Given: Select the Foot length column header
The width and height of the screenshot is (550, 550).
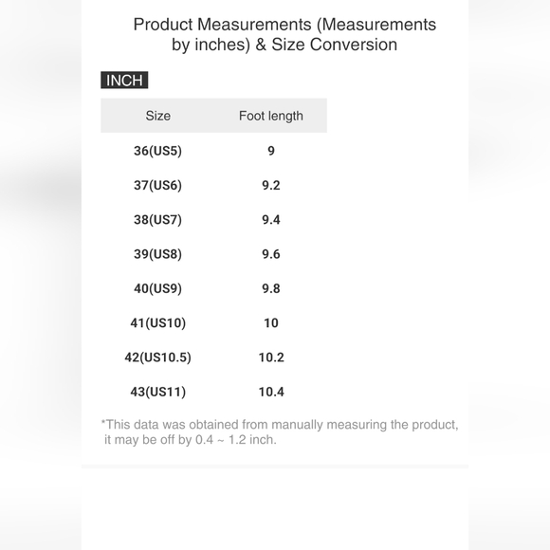Looking at the screenshot, I should pyautogui.click(x=271, y=116).
